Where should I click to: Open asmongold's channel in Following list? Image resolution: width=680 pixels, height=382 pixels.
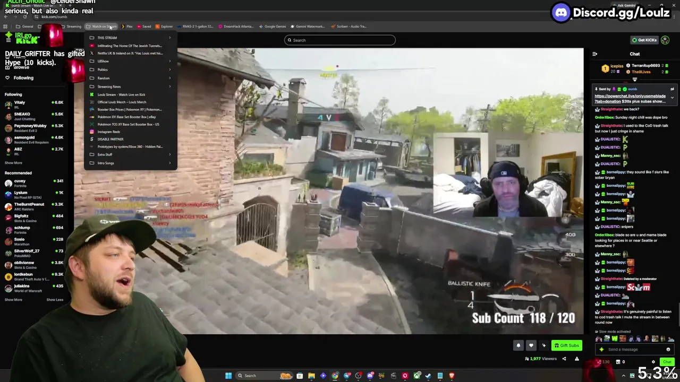coord(33,140)
